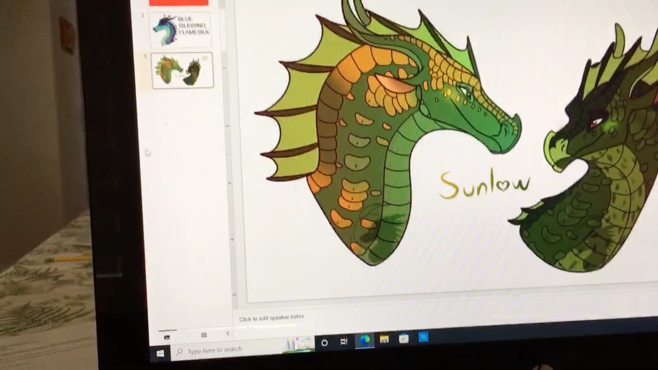
Task: Click the magnifier icon in taskbar search
Action: [x=179, y=352]
